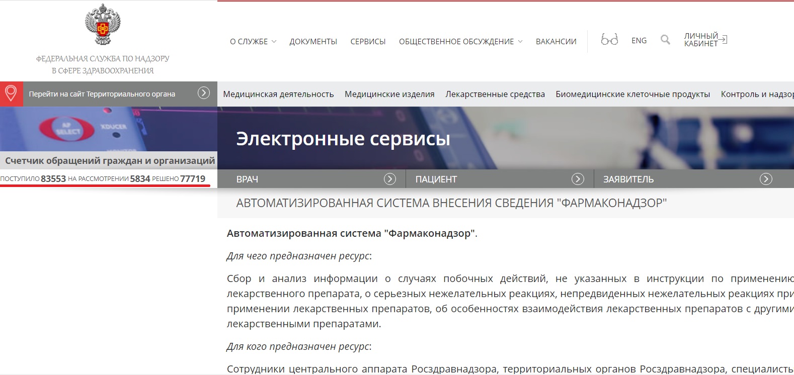
Task: Click the red map pin icon
Action: pos(11,93)
